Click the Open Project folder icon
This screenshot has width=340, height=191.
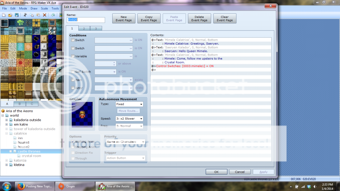click(10, 15)
